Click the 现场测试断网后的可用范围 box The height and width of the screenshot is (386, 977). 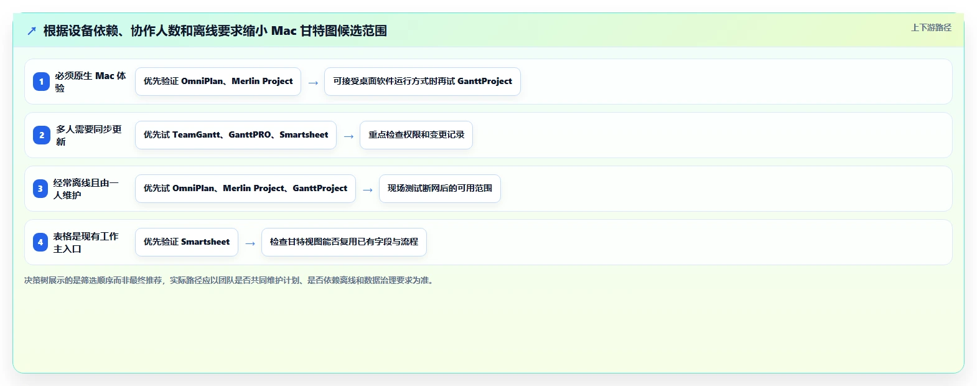pyautogui.click(x=440, y=189)
